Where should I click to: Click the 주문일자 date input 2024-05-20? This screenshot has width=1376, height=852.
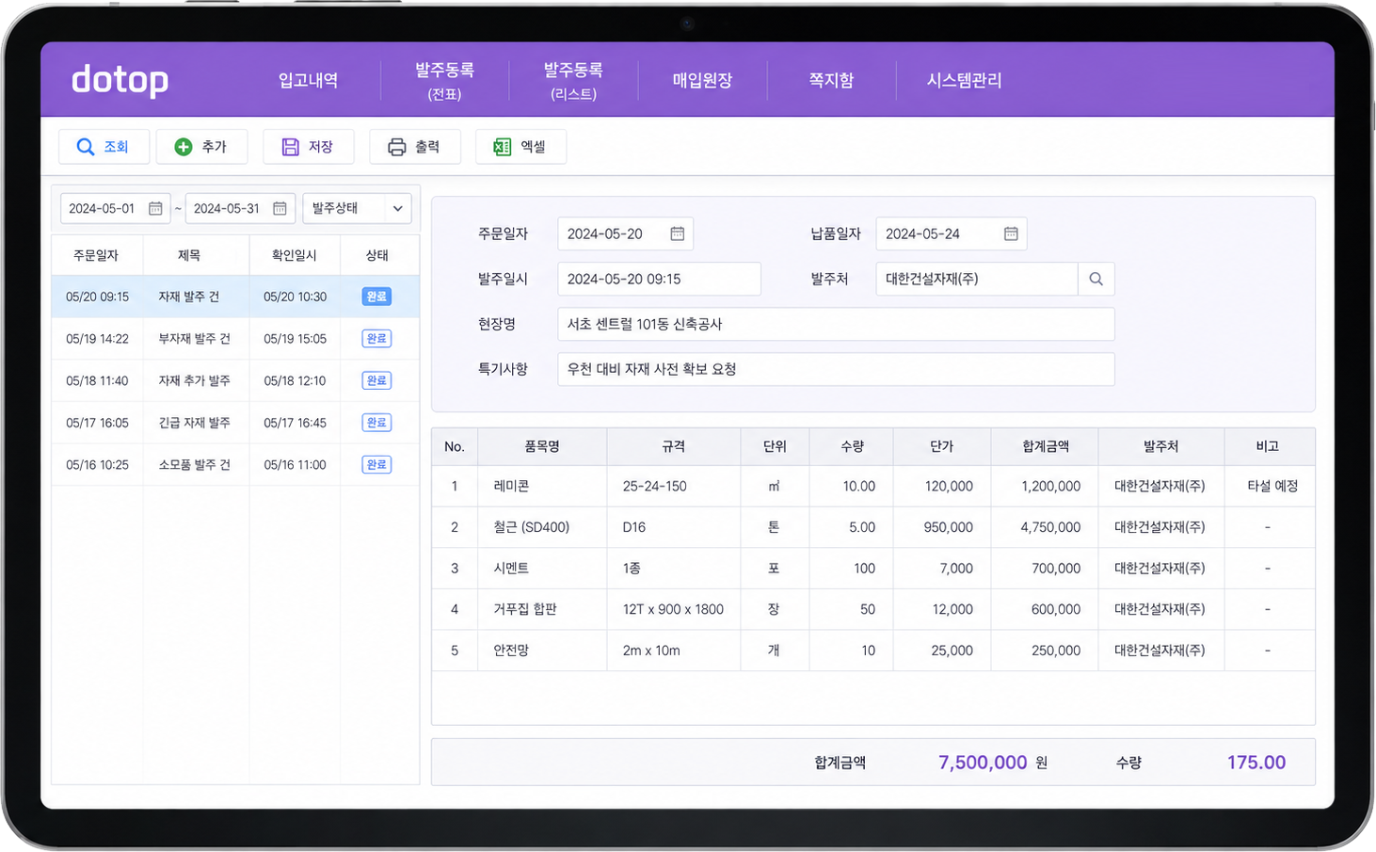[x=625, y=233]
